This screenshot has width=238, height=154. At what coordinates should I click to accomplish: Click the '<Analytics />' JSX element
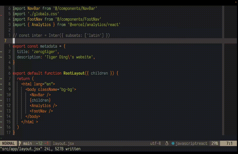pyautogui.click(x=43, y=106)
